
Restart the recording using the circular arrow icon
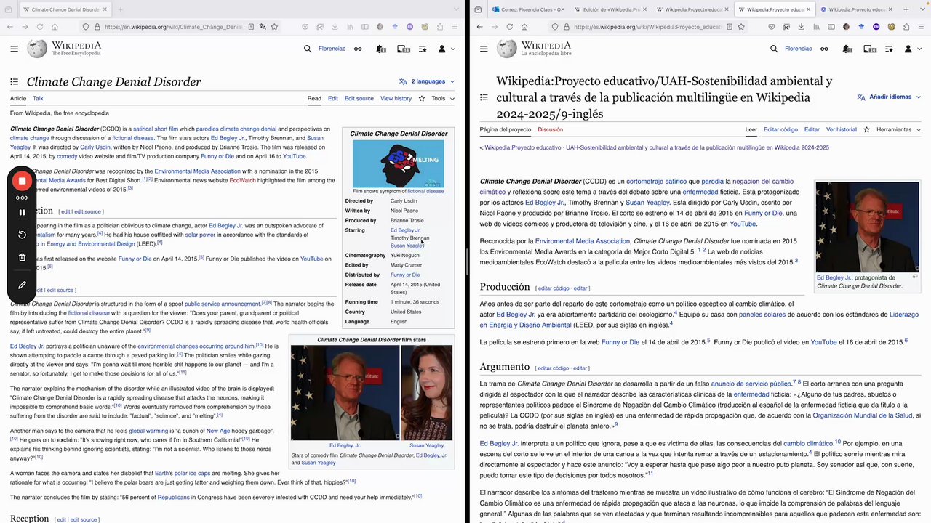[22, 235]
